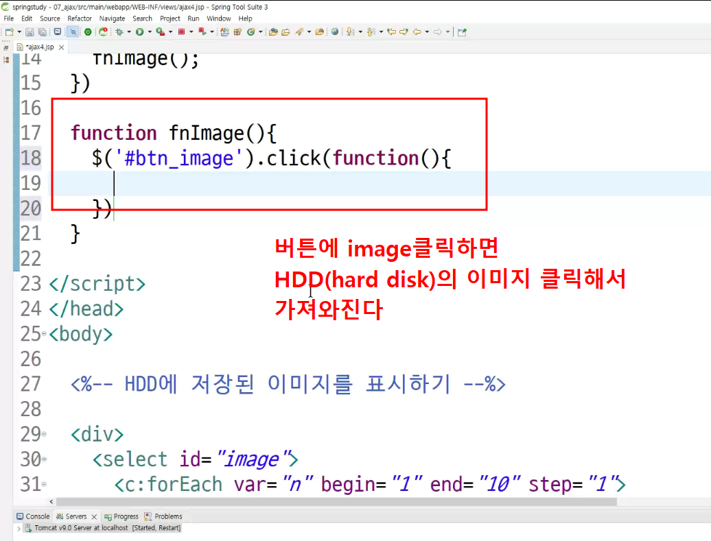Open the Help menu
The width and height of the screenshot is (711, 541).
pos(245,19)
